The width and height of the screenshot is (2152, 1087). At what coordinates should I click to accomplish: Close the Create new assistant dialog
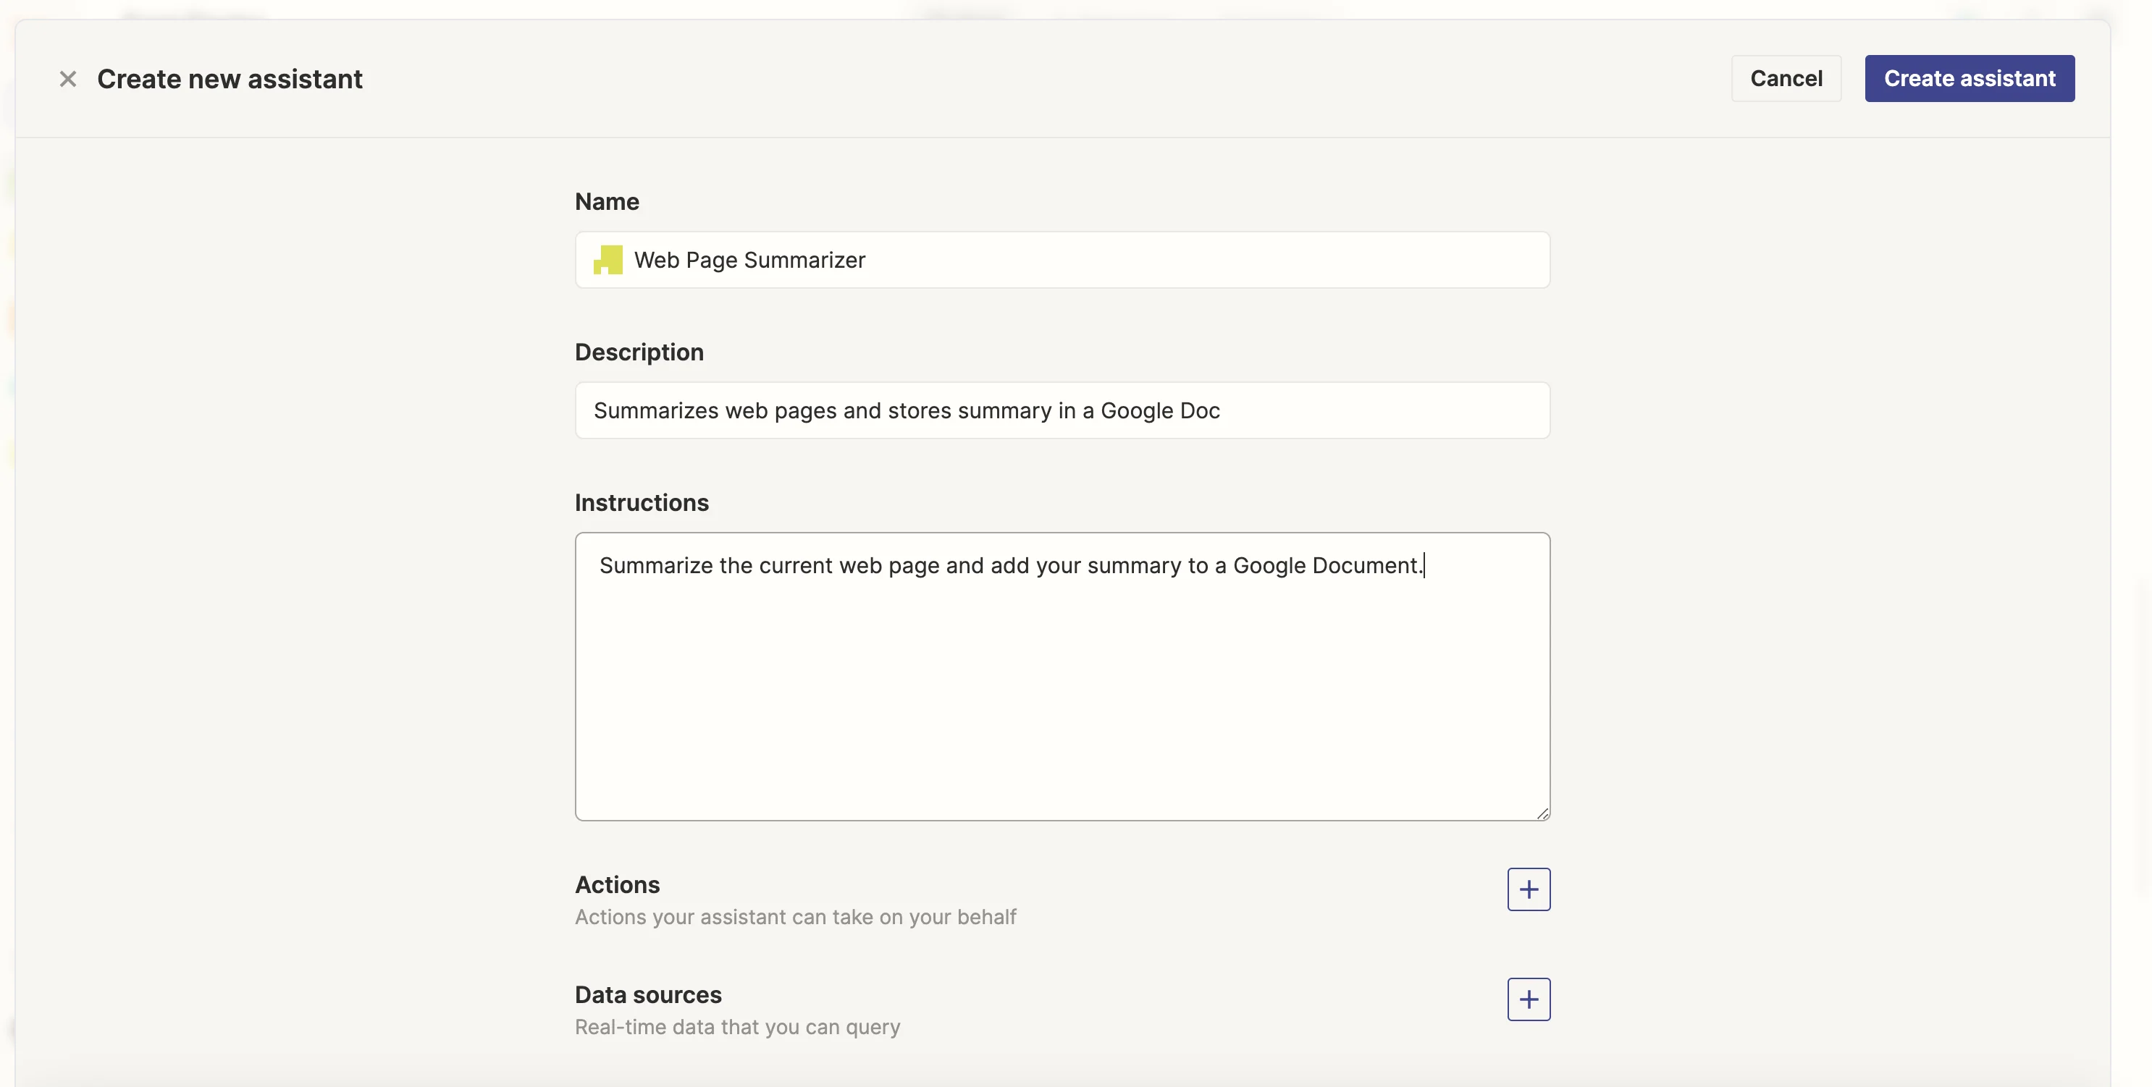coord(67,78)
